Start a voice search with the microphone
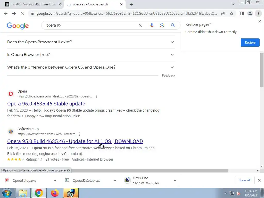264x198 pixels. 152,25
